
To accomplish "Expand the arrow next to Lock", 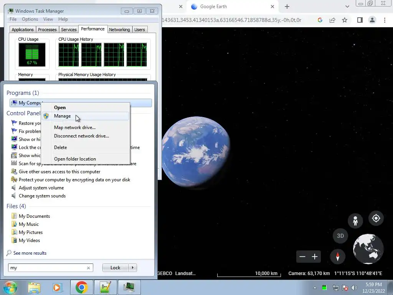I will tap(133, 268).
